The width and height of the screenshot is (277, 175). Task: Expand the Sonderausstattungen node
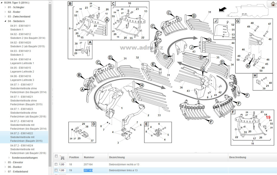click(9, 158)
